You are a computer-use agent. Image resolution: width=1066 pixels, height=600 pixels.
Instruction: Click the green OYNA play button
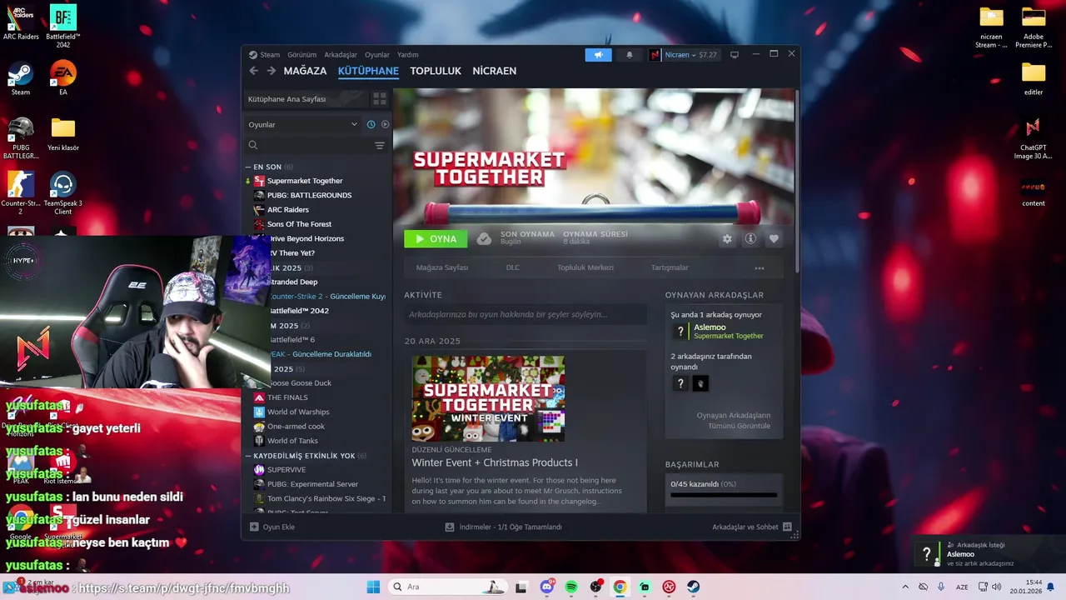[x=436, y=238]
